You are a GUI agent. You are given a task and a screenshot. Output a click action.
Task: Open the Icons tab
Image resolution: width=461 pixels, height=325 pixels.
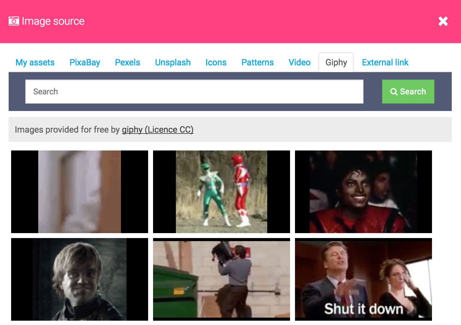216,63
